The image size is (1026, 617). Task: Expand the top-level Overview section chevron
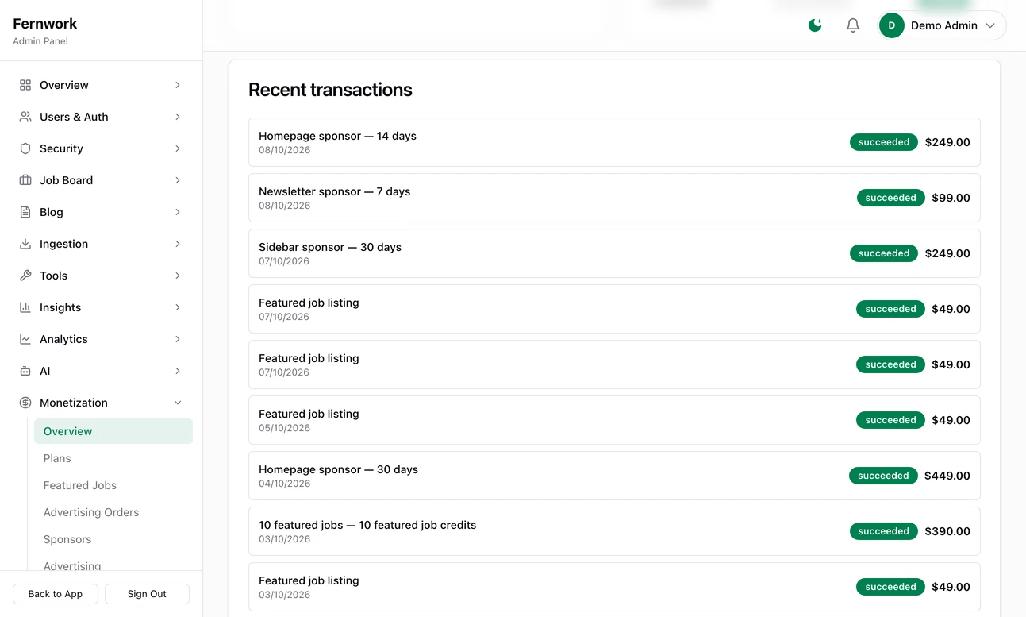[178, 85]
